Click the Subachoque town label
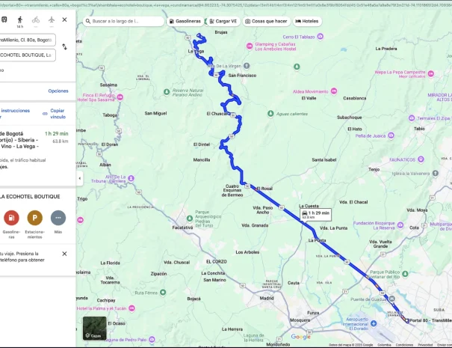This screenshot has height=348, width=452. point(350,117)
